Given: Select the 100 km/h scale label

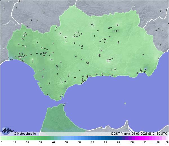Looking at the screenshot, I should (132, 142).
